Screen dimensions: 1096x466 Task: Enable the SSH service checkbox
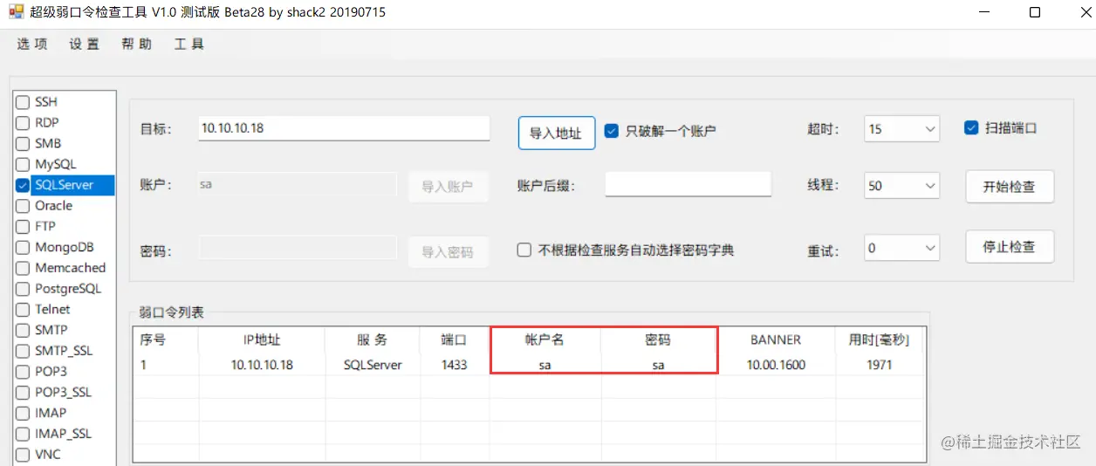click(x=23, y=102)
